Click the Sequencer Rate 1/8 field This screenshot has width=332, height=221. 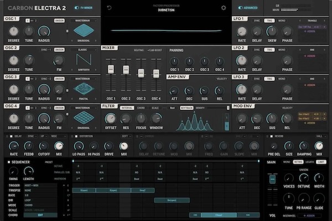pyautogui.click(x=40, y=196)
